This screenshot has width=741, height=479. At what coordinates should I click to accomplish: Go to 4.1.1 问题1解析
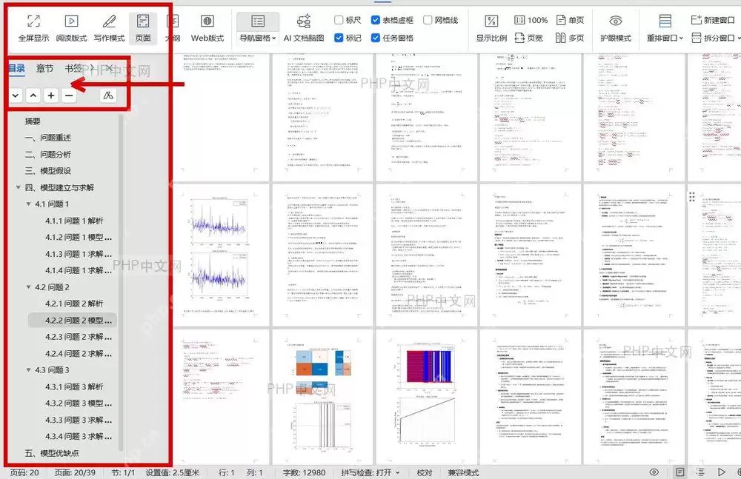(74, 221)
